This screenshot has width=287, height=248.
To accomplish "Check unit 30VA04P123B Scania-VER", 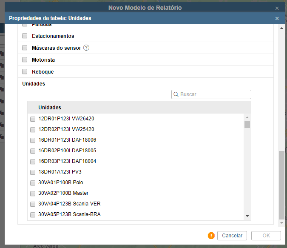I will [33, 204].
